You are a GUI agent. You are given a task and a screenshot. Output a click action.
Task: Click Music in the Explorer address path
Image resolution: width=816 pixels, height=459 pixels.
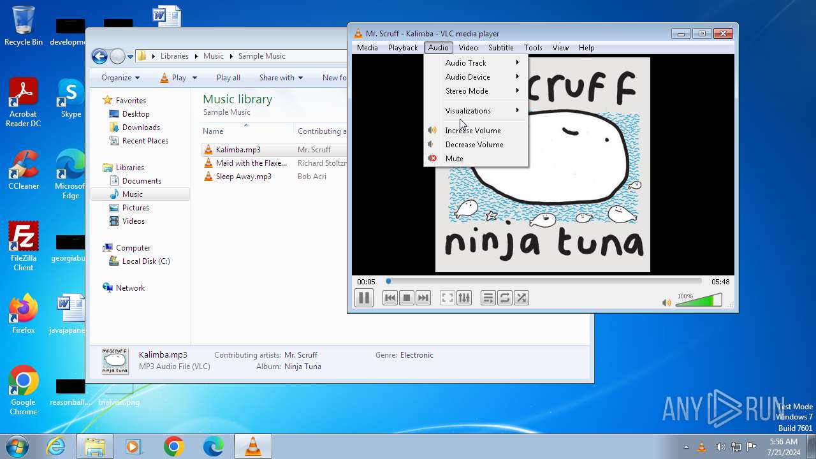click(x=214, y=56)
